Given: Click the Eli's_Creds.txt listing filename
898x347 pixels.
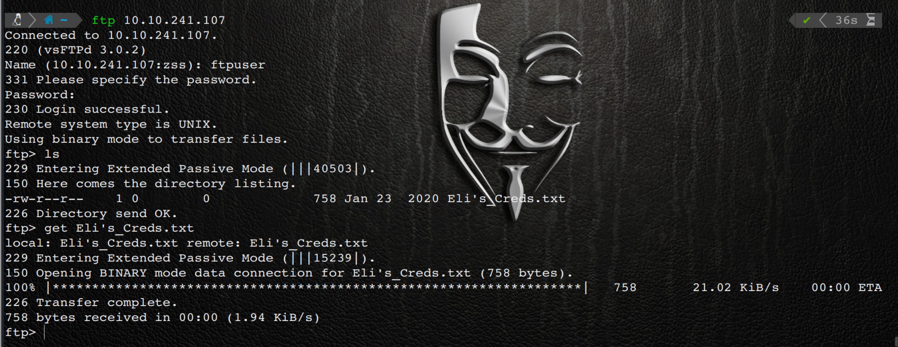Looking at the screenshot, I should point(506,199).
